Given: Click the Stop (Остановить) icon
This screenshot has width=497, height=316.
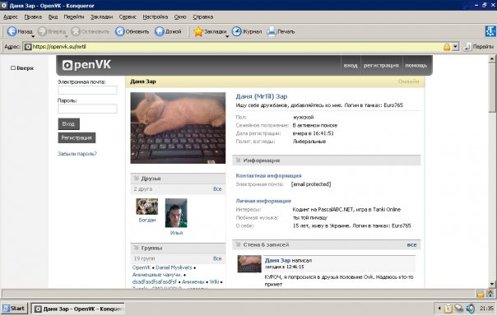Looking at the screenshot, I should (x=76, y=31).
